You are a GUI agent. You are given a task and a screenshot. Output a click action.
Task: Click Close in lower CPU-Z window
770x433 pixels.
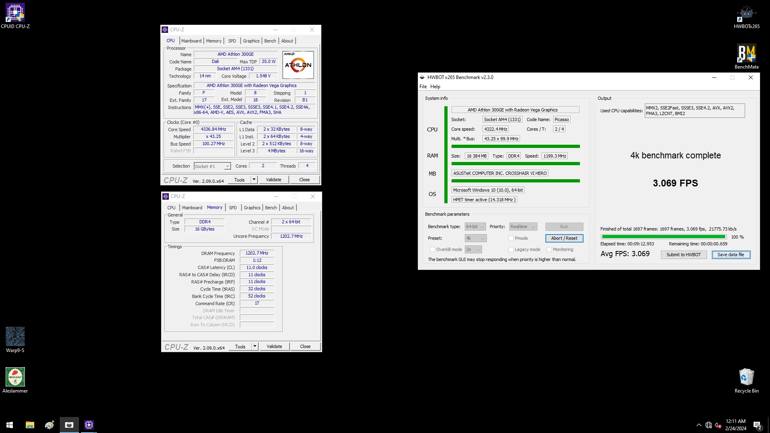click(x=305, y=346)
